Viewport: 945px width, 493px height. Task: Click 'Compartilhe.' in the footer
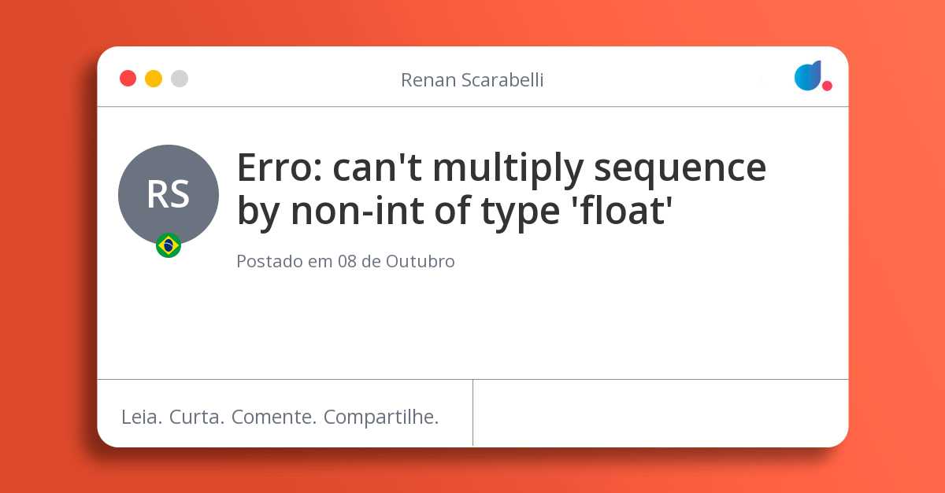[381, 417]
